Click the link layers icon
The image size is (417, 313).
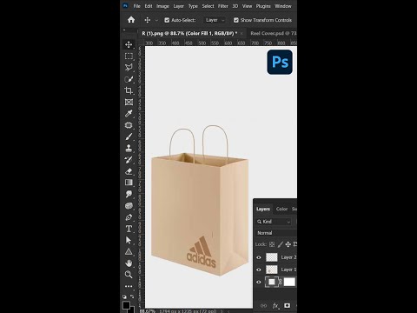click(263, 305)
